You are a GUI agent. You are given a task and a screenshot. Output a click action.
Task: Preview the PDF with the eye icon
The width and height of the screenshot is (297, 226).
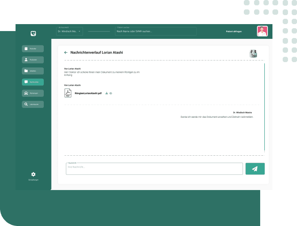[111, 93]
